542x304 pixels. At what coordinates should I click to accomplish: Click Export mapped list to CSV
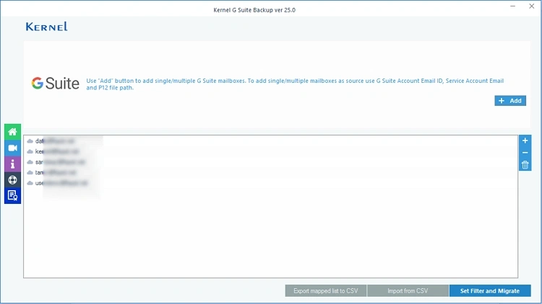(x=326, y=291)
